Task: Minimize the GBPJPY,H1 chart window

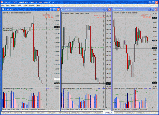Action: pyautogui.click(x=103, y=10)
